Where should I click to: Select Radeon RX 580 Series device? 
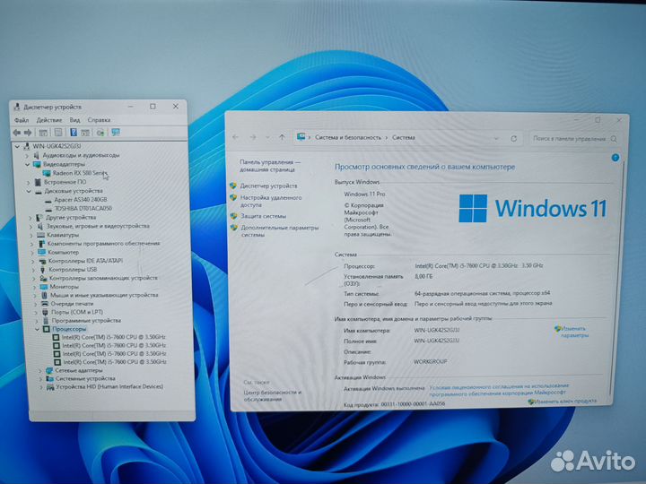80,173
